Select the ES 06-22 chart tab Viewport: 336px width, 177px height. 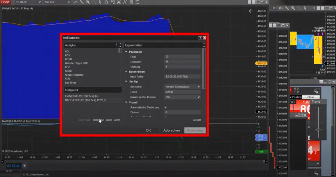coord(13,166)
